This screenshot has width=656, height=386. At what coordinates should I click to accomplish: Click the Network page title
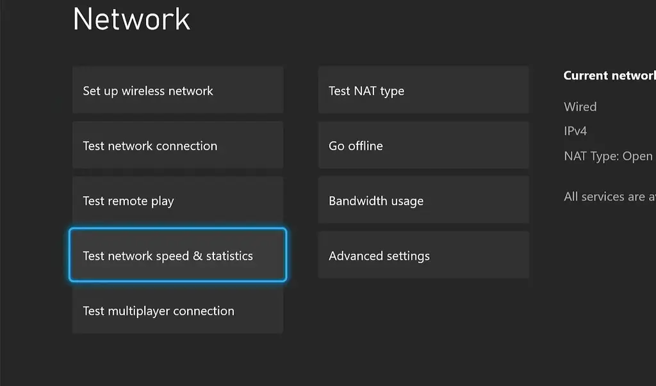pyautogui.click(x=131, y=19)
